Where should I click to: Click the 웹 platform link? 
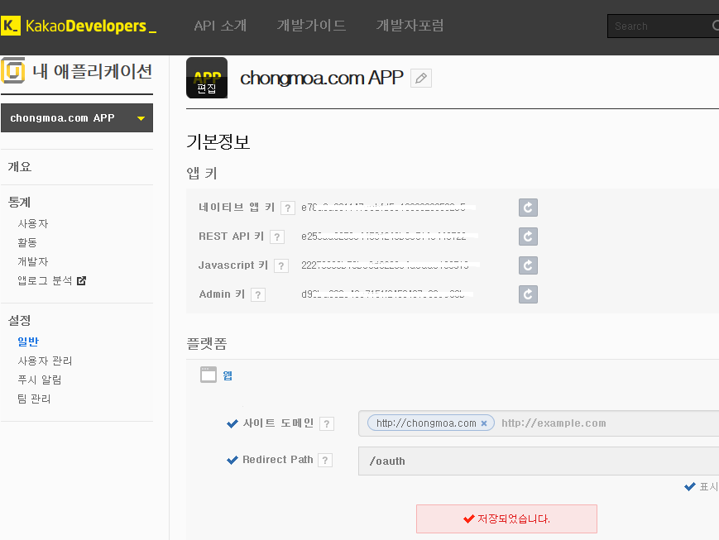pyautogui.click(x=228, y=376)
